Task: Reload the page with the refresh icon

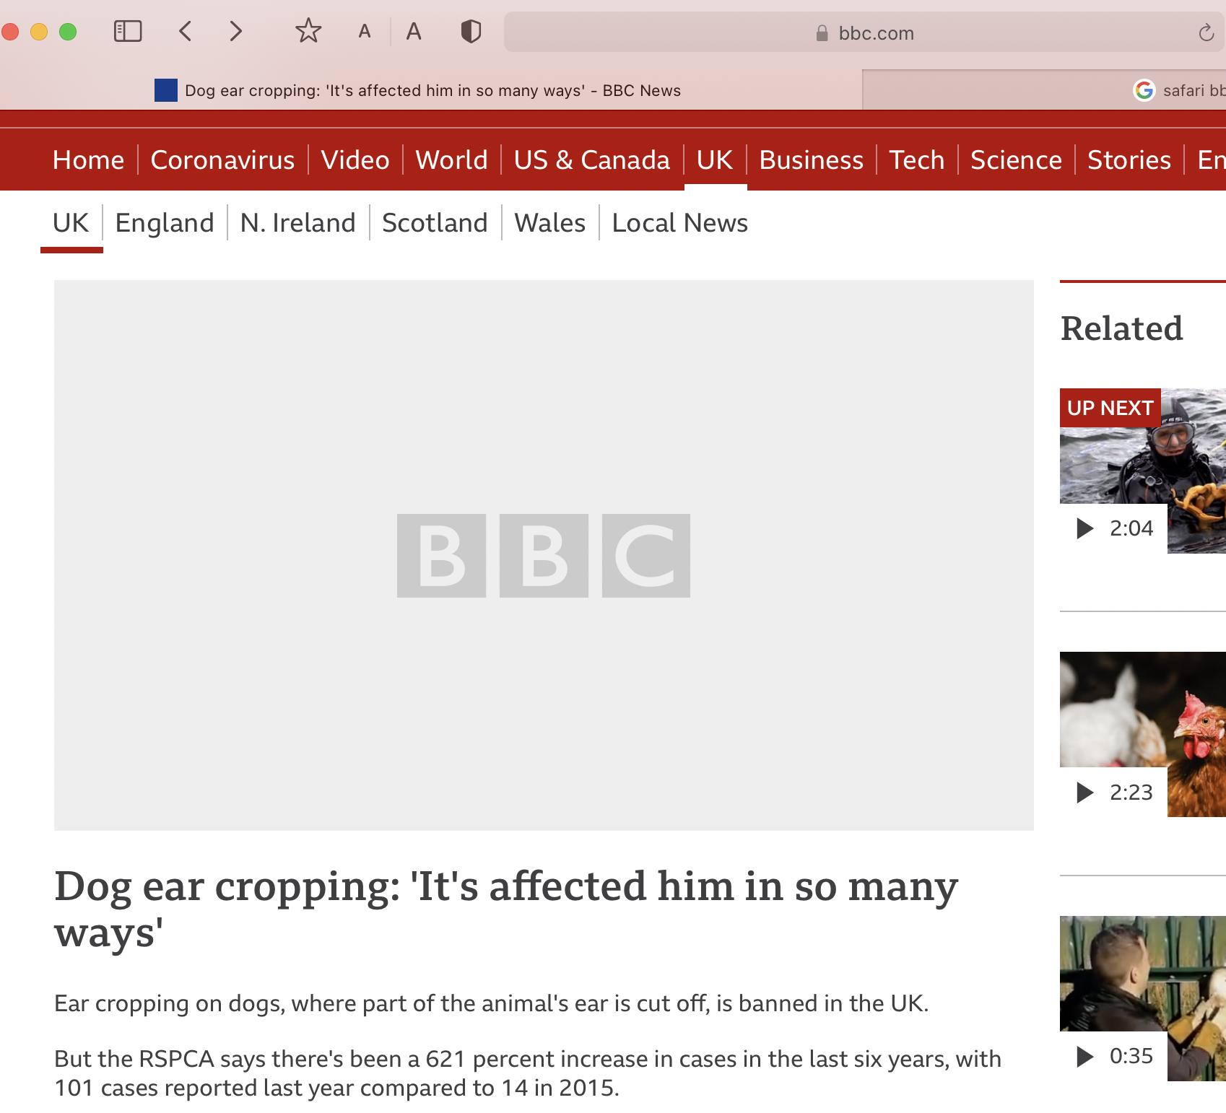Action: coord(1206,32)
